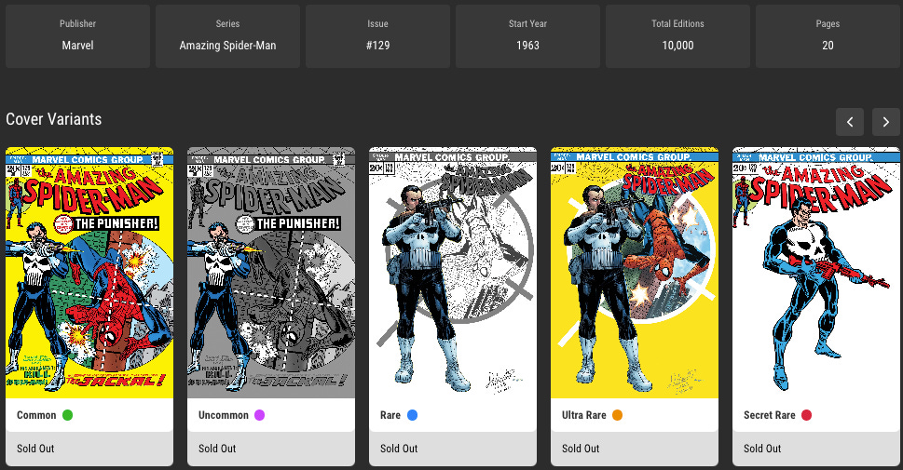Click Sold Out under Secret Rare variant
903x470 pixels.
coord(762,449)
